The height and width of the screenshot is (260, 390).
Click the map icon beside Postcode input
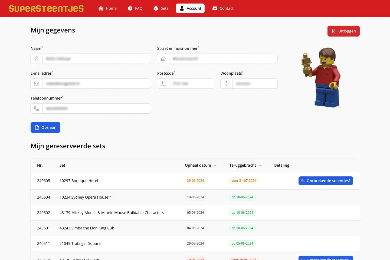pos(163,84)
